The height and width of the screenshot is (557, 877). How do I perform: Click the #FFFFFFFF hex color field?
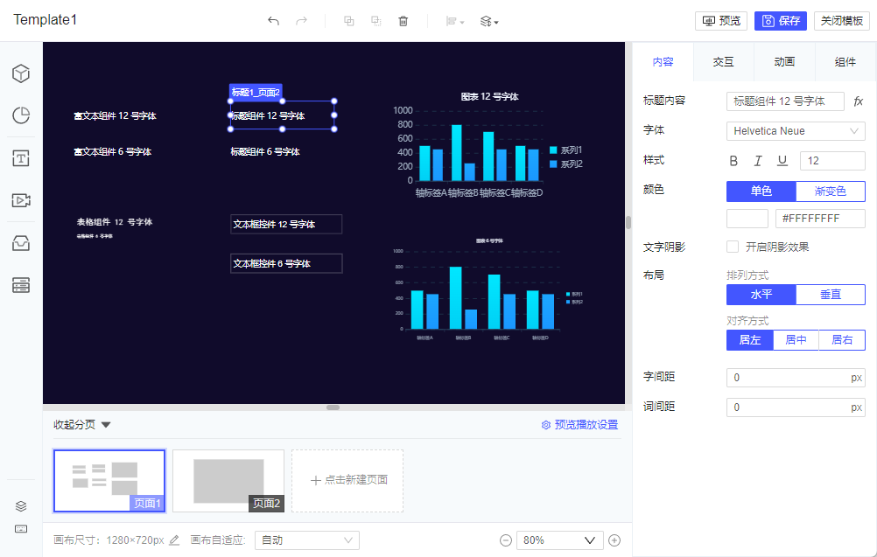[820, 219]
